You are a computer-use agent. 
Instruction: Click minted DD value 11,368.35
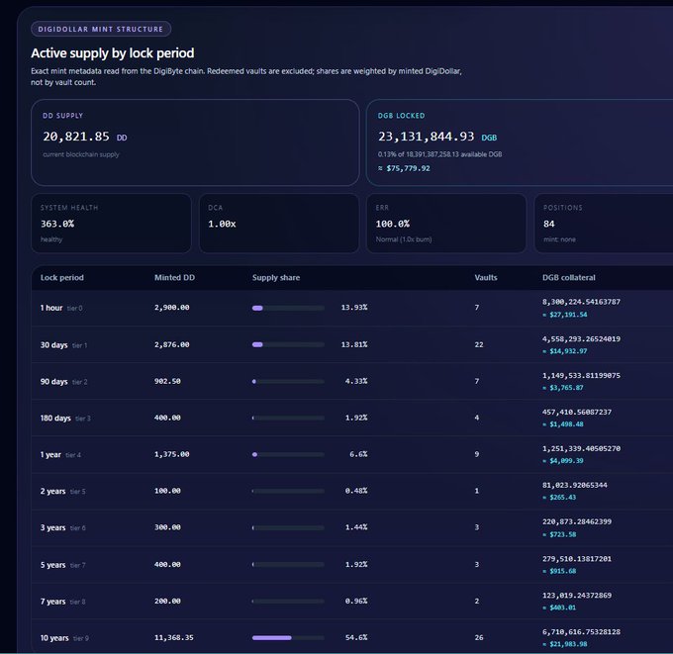click(x=174, y=637)
